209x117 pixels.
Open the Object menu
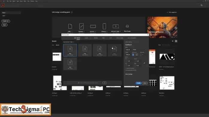[x=14, y=1]
